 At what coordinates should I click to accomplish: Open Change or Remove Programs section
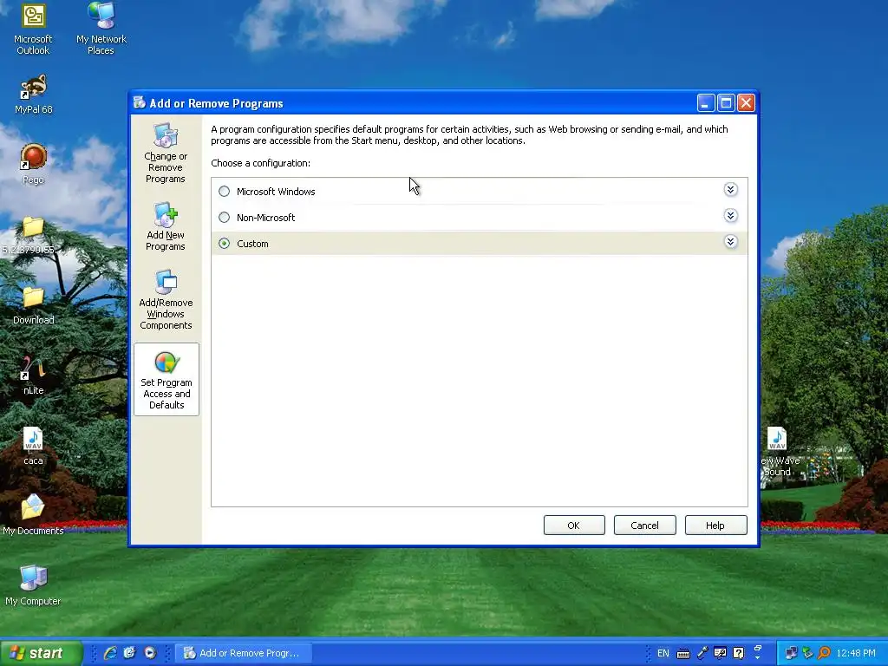[x=166, y=153]
